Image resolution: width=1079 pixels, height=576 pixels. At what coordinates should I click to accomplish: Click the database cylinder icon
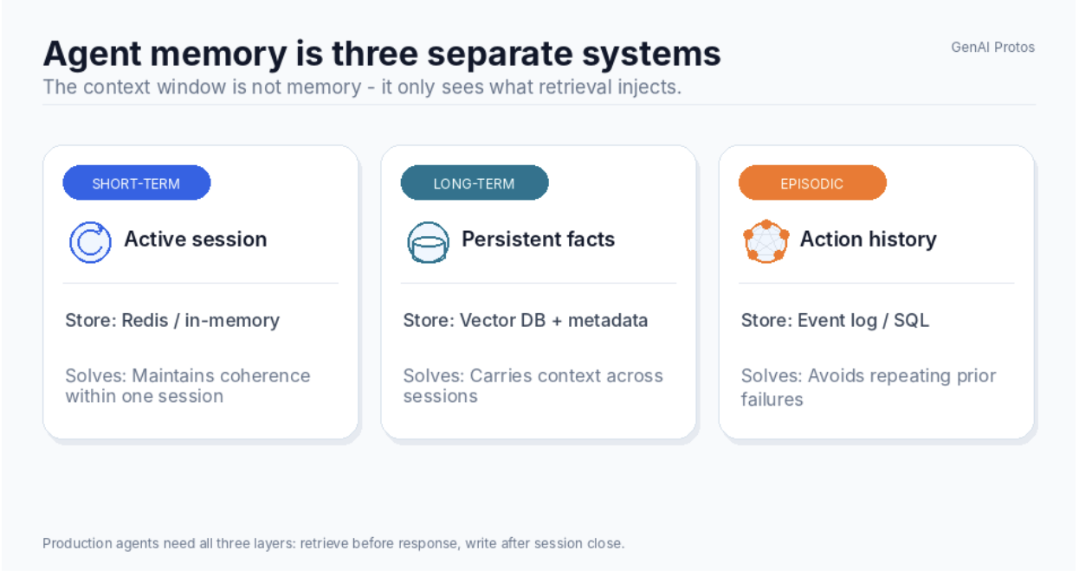coord(428,242)
